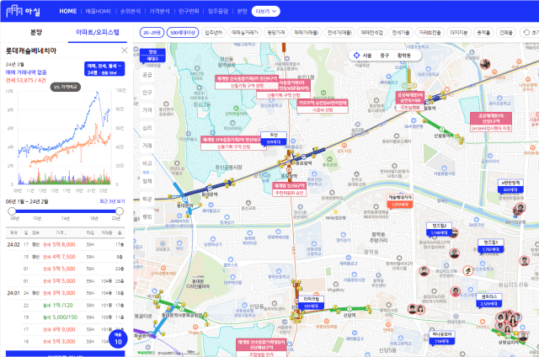Toggle the 매매가(매물) filter chip
The width and height of the screenshot is (539, 357).
(x=307, y=32)
